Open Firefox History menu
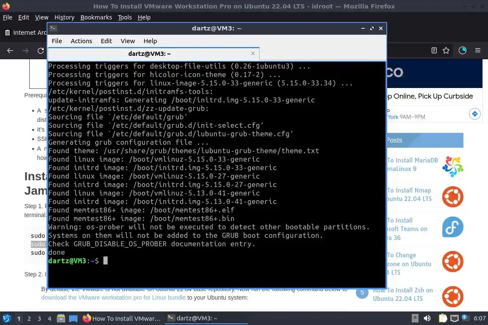This screenshot has height=325, width=488. tap(64, 17)
